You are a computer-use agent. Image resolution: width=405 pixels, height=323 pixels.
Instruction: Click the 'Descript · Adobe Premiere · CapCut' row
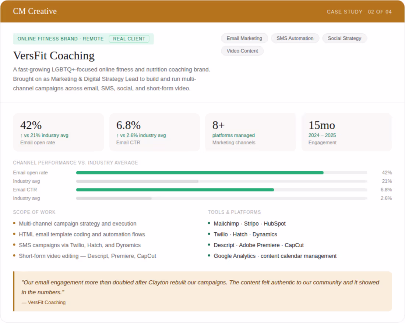pyautogui.click(x=258, y=245)
